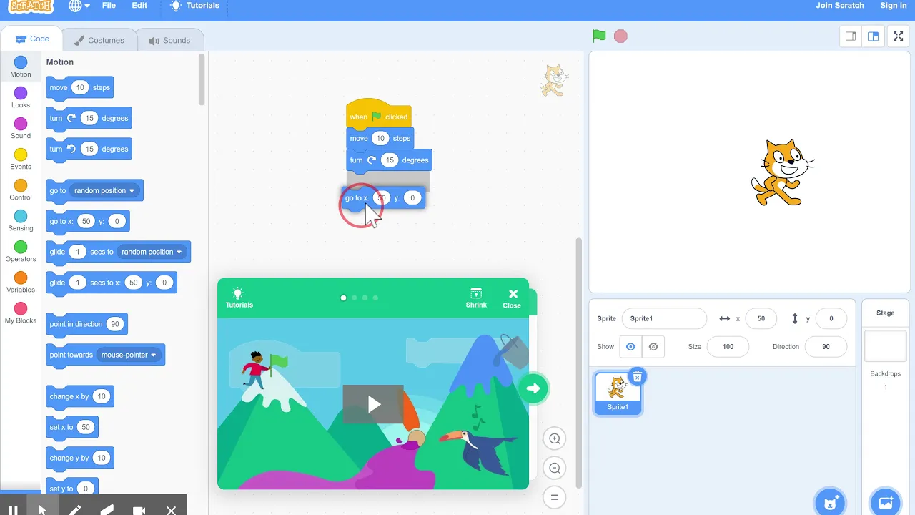The height and width of the screenshot is (515, 915).
Task: Click the second tutorial step dot
Action: (x=354, y=298)
